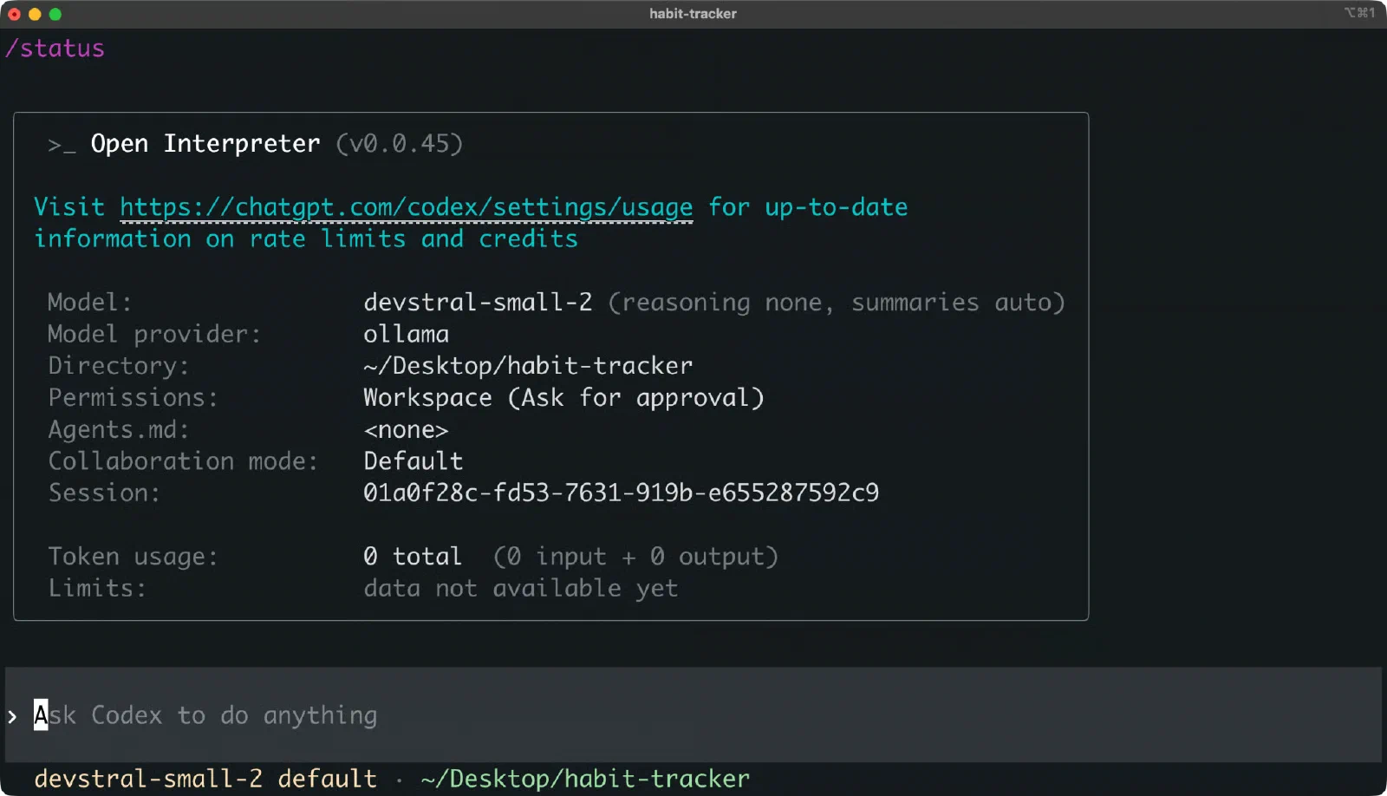This screenshot has width=1387, height=796.
Task: Click the Token usage: label
Action: coord(133,557)
